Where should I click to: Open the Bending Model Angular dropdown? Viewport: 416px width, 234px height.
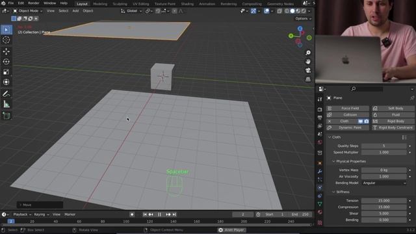[384, 183]
